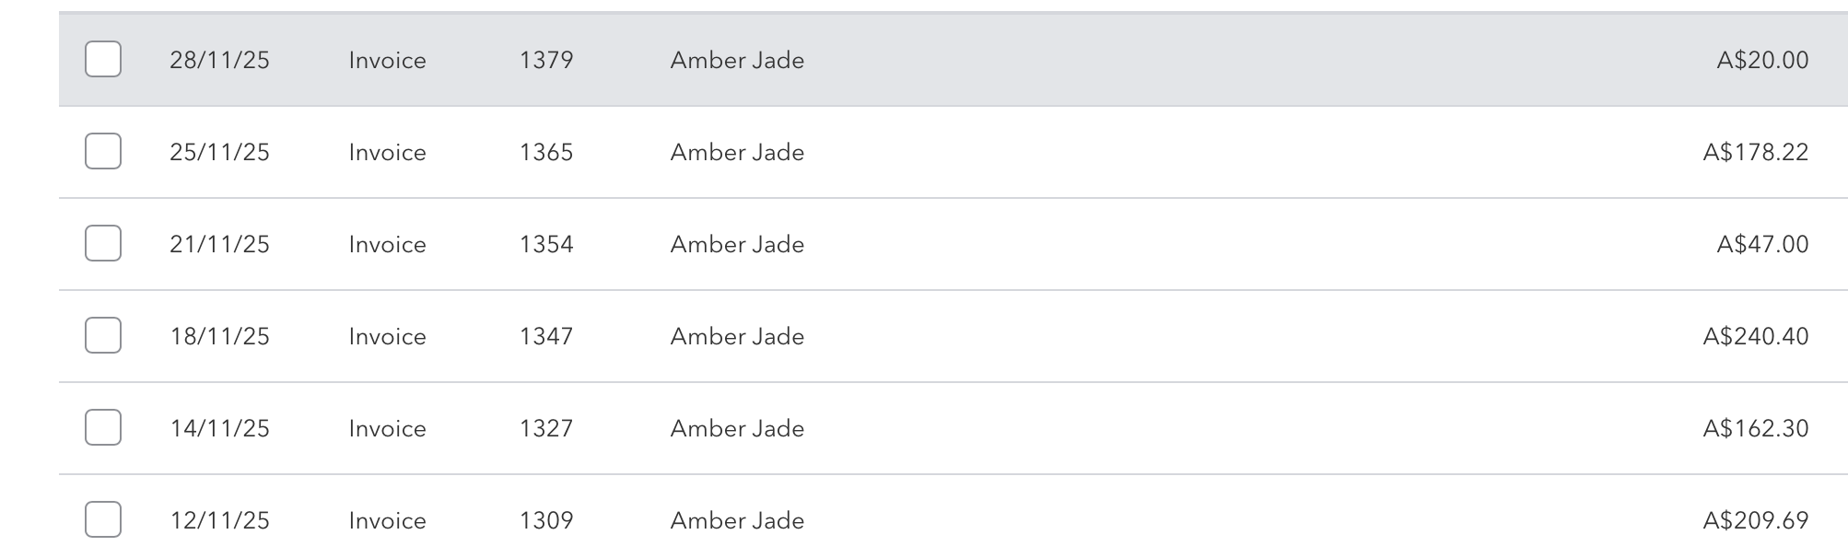
Task: Click Amber Jade on the 25/11/25 invoice
Action: pyautogui.click(x=736, y=152)
